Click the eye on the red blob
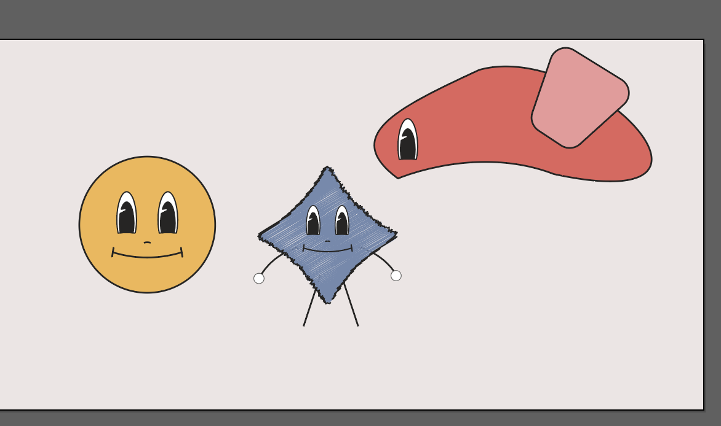This screenshot has height=426, width=721. pyautogui.click(x=407, y=141)
